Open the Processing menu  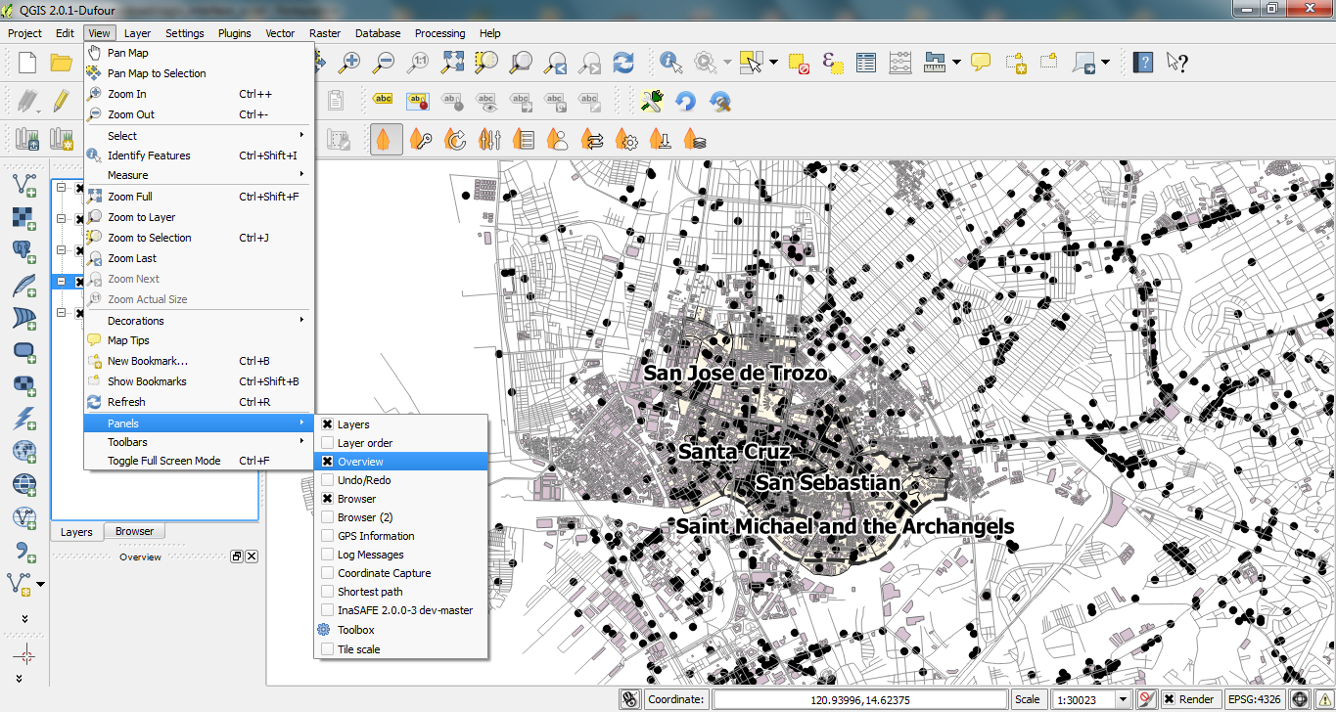pyautogui.click(x=439, y=33)
